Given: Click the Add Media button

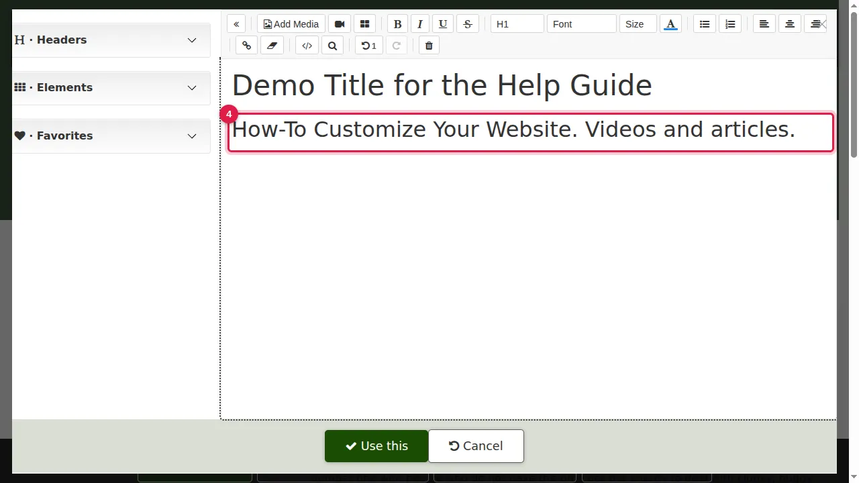Looking at the screenshot, I should tap(291, 24).
